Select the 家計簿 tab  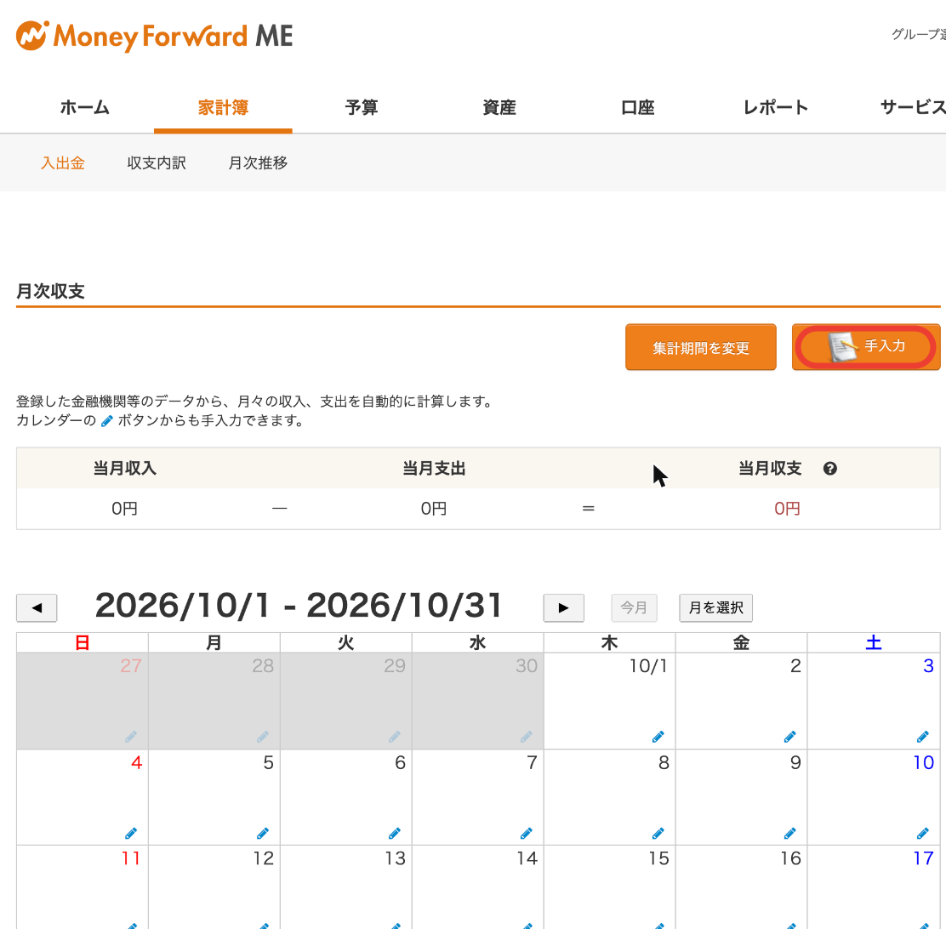coord(223,107)
